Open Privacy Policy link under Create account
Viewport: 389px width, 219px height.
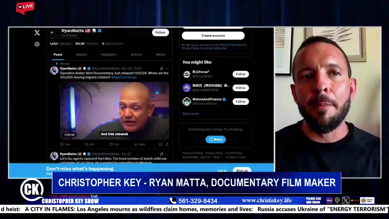tap(190, 48)
